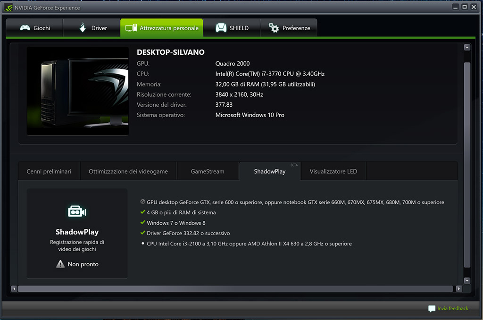The height and width of the screenshot is (320, 483).
Task: Click the Quadro 2000 GPU value
Action: point(233,64)
